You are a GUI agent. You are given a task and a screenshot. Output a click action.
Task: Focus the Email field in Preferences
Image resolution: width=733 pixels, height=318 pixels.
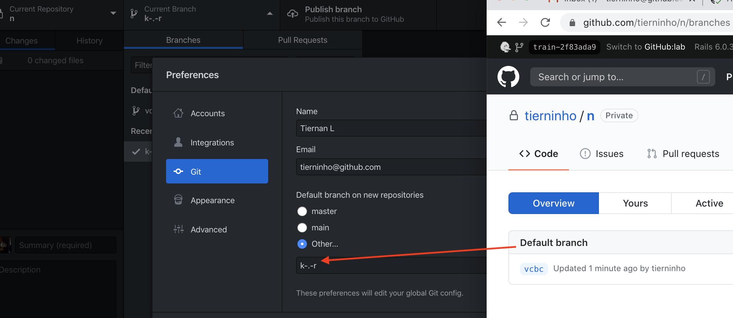click(391, 167)
